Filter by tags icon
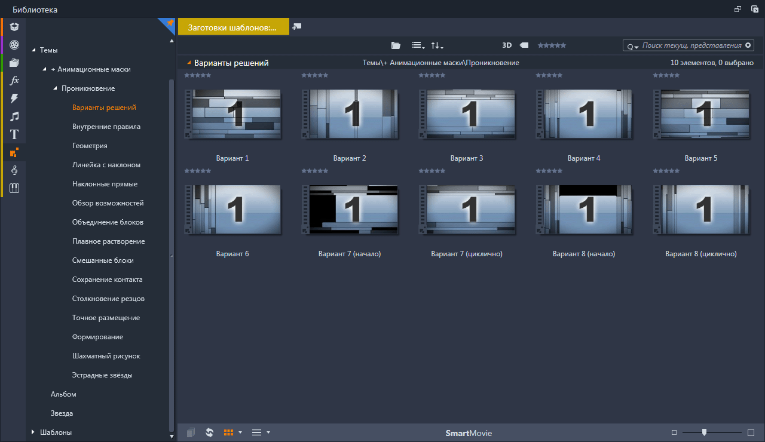This screenshot has width=765, height=442. (x=524, y=45)
